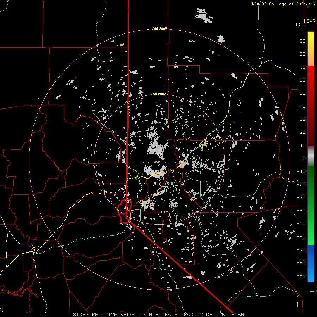Click the 0.5 DEG elevation angle in caption
Viewport: 317px width, 317px height.
(x=160, y=315)
